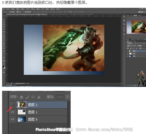The width and height of the screenshot is (146, 134).
Task: Toggle eye of 图层 0 in Photoshop window
Action: tap(127, 56)
